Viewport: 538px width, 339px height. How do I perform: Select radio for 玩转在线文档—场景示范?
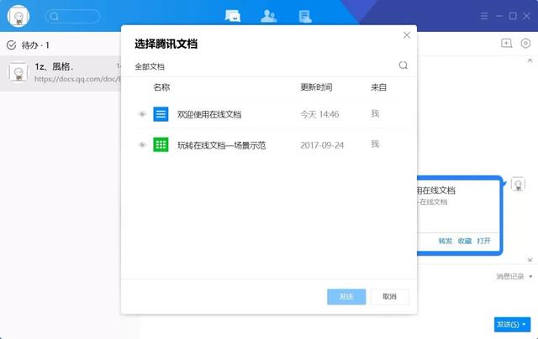coord(142,145)
